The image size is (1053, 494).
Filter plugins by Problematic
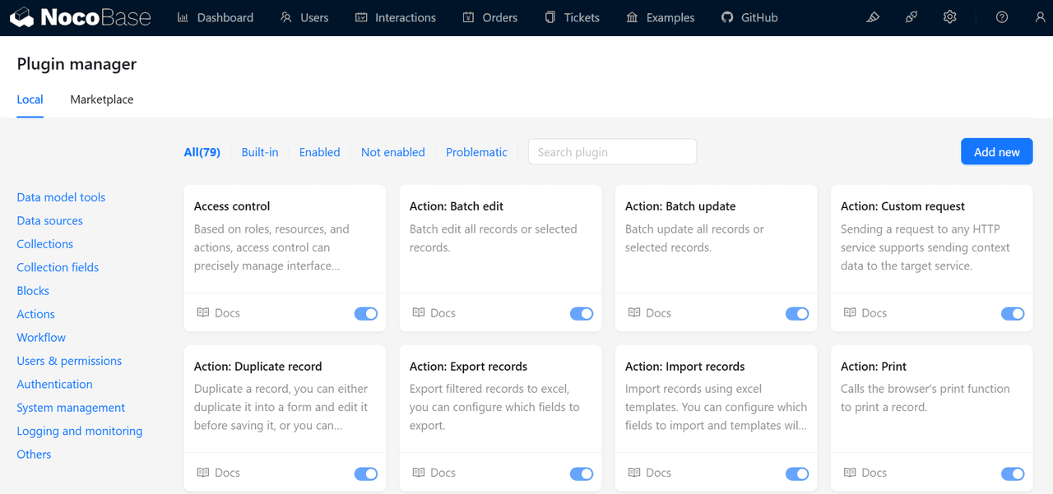(x=476, y=152)
